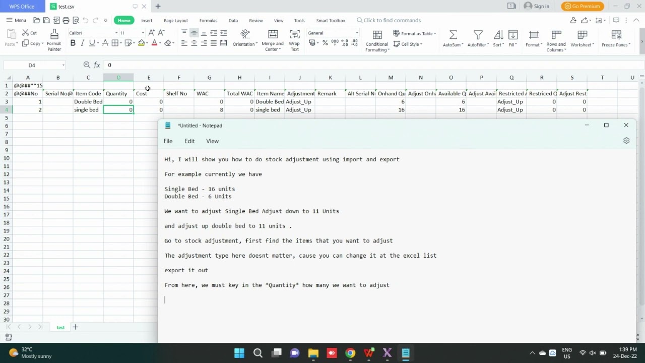
Task: Decrease cell indent
Action: click(214, 33)
